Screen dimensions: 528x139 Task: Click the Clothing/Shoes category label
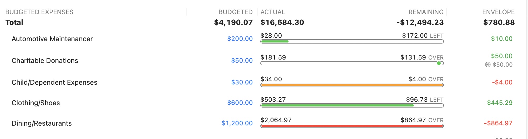(x=36, y=103)
